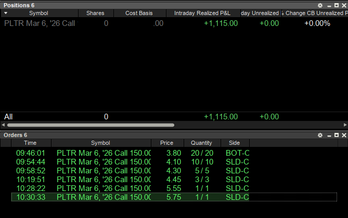Minimize the Orders 6 panel
348x218 pixels.
click(329, 135)
